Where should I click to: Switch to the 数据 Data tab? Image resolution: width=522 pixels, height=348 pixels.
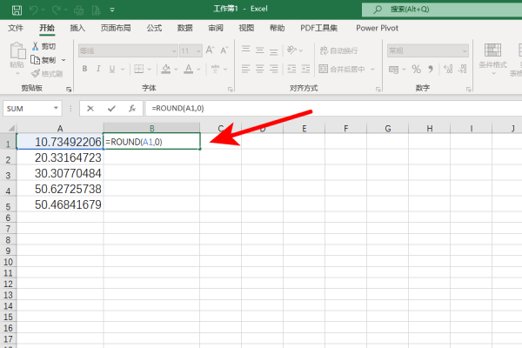184,28
